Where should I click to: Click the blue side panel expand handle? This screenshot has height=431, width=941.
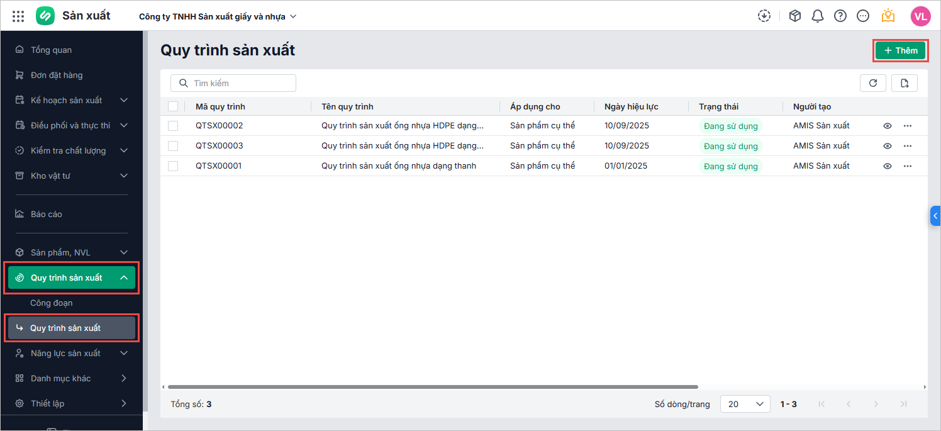tap(935, 216)
